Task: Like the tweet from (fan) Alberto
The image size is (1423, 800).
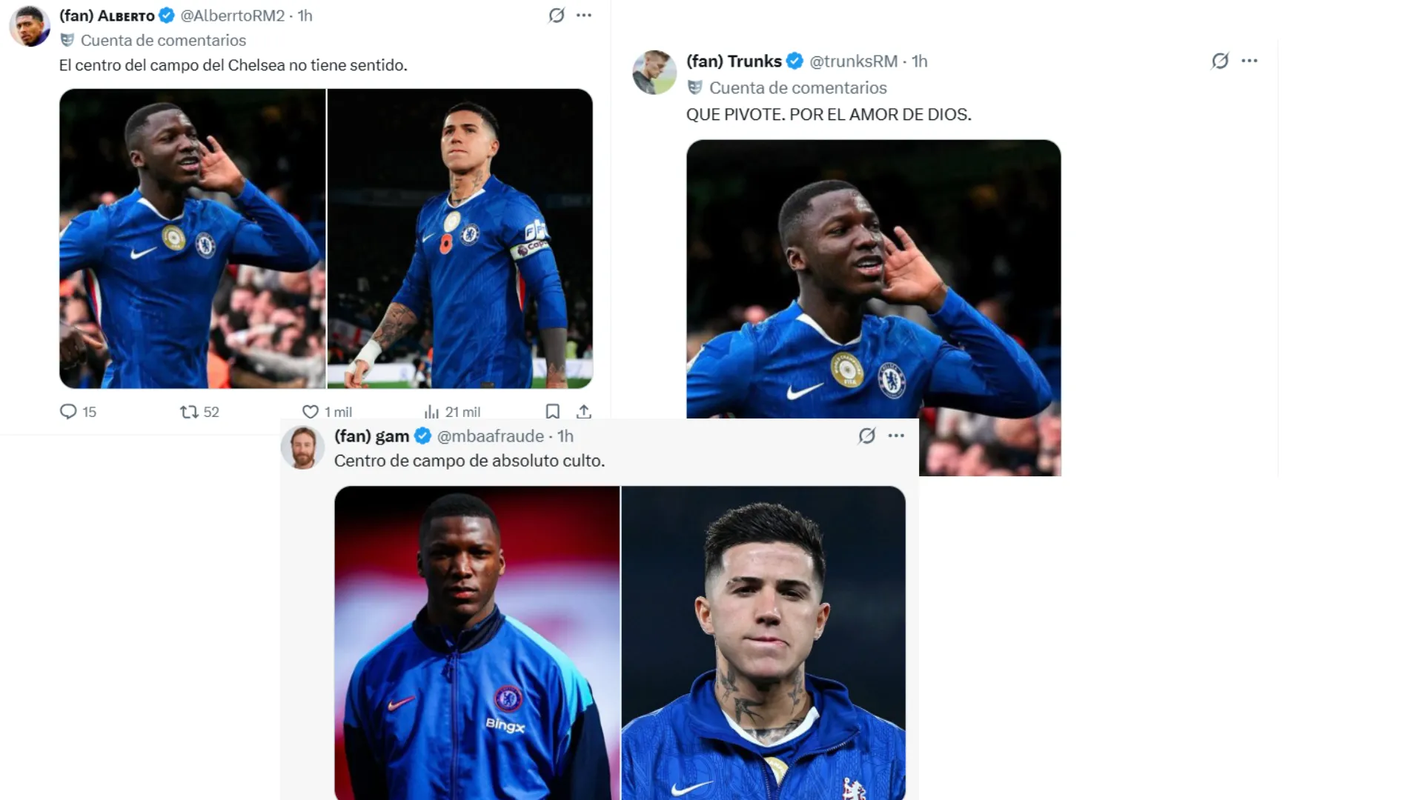Action: coord(311,412)
